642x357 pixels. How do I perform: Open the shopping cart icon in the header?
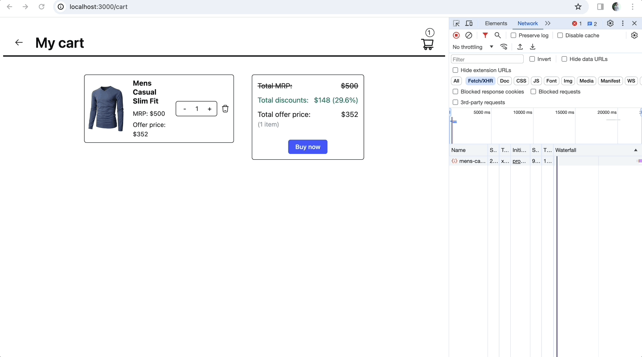[x=427, y=44]
